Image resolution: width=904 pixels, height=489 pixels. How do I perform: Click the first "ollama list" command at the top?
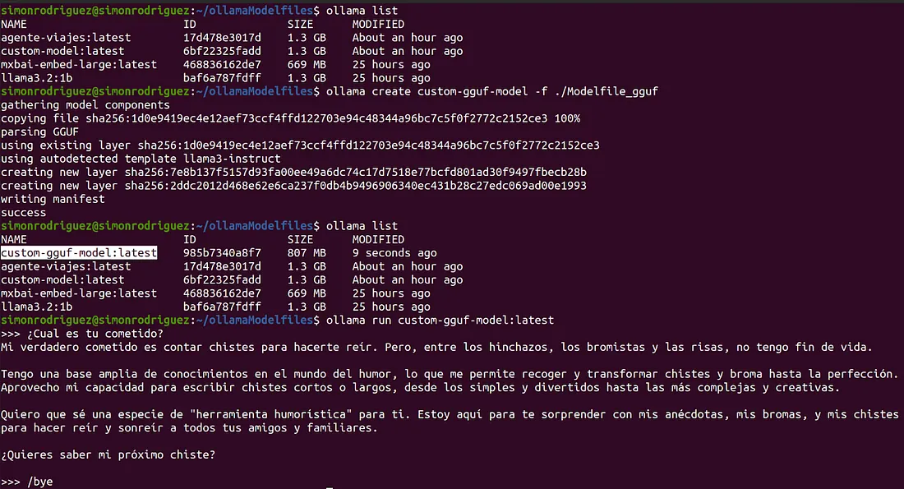tap(362, 11)
